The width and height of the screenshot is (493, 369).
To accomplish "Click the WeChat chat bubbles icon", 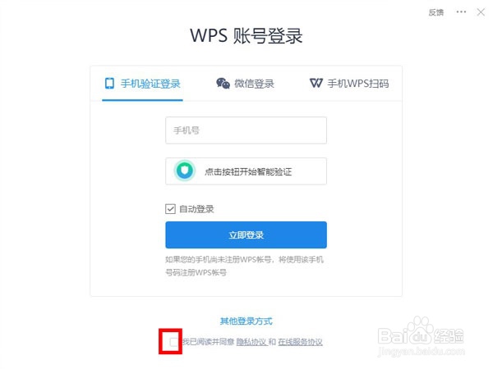I will 223,84.
